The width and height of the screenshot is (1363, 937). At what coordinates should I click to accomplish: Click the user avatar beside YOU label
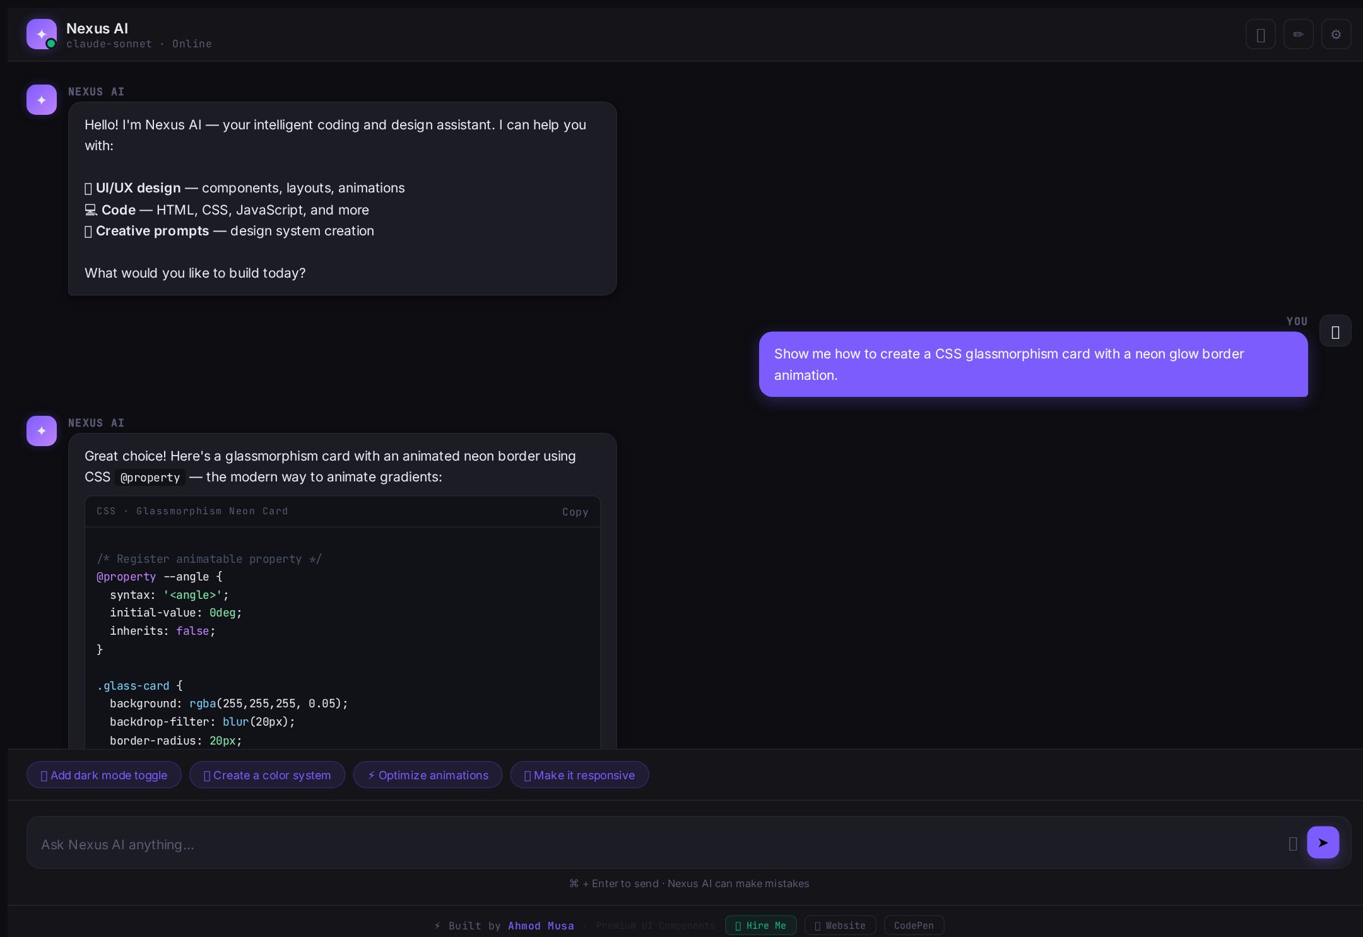[x=1335, y=331]
